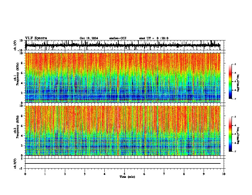Click the "Time (min)" axis title
The image size is (252, 195).
click(127, 177)
